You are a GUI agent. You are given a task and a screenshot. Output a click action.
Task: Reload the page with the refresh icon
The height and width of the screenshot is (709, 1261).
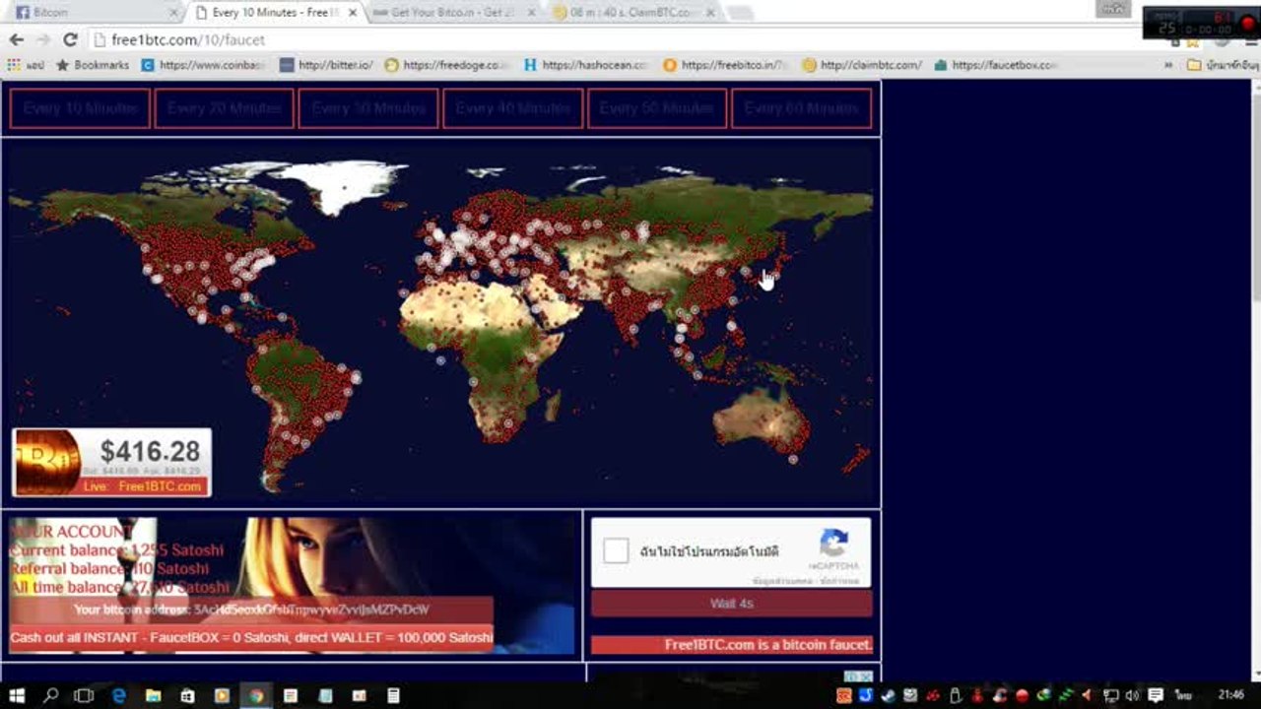(70, 40)
